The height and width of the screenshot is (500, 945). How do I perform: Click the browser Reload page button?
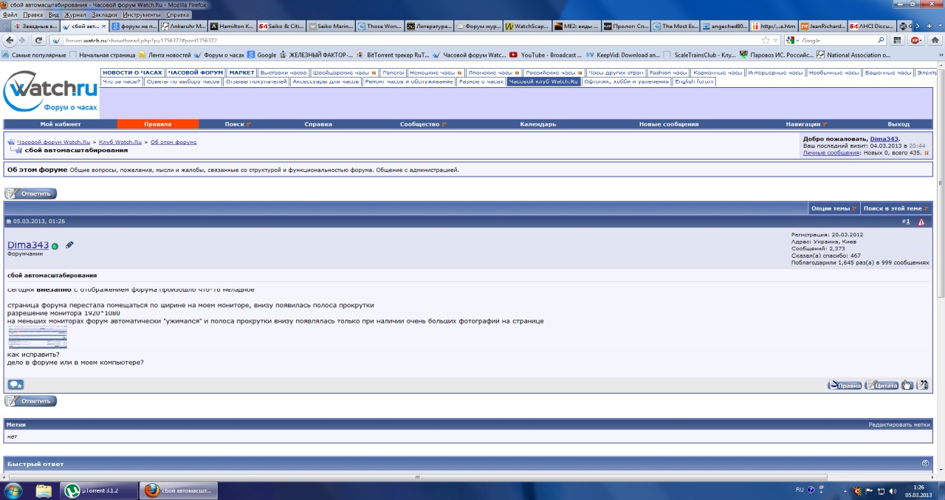[x=38, y=41]
